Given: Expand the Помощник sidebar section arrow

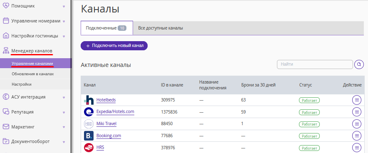Looking at the screenshot, I should coord(64,7).
